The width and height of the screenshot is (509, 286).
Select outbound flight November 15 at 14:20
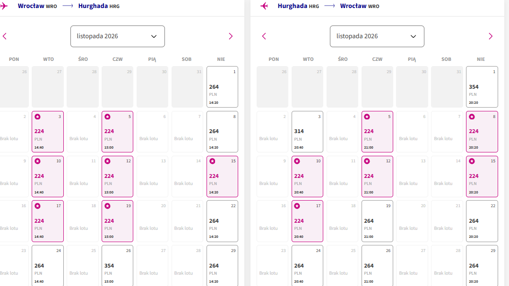coord(223,177)
